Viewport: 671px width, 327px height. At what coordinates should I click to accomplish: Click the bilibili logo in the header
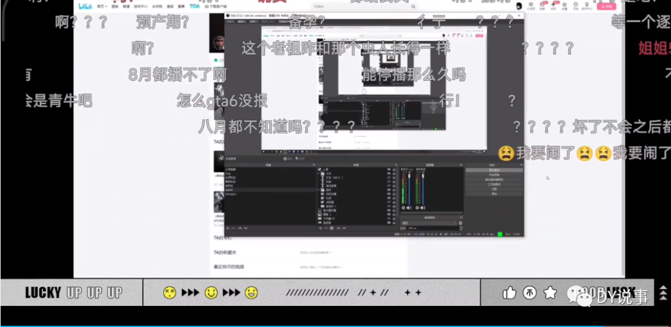point(86,6)
